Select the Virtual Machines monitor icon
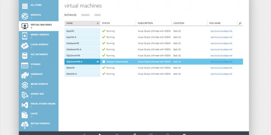The height and width of the screenshot is (135, 271). [x=25, y=26]
